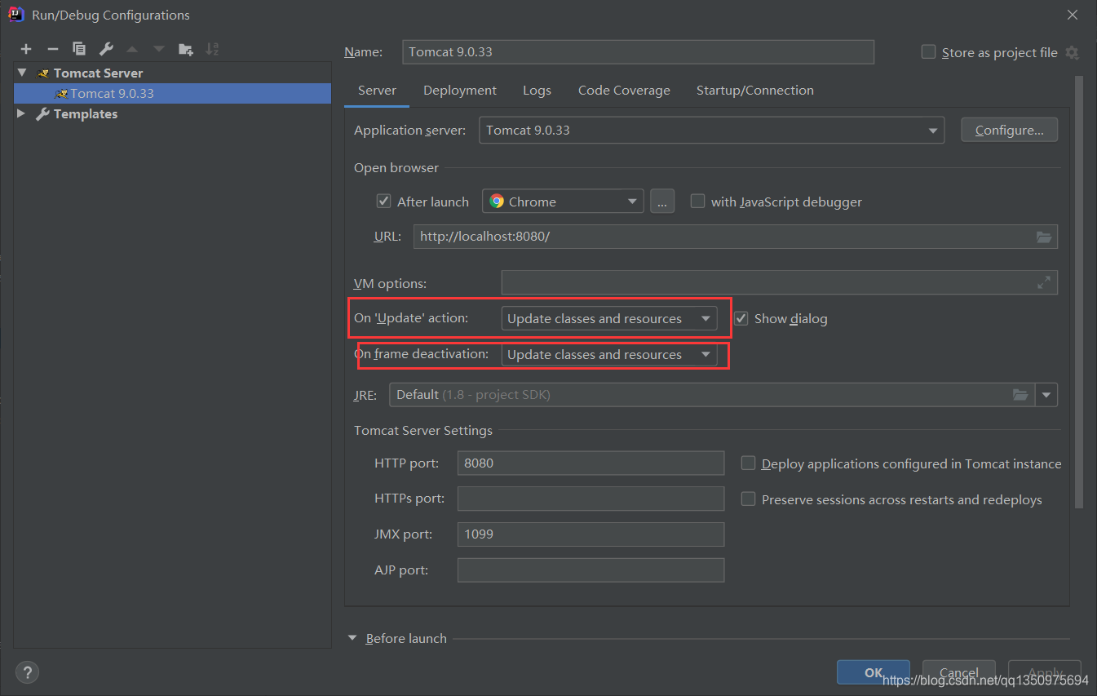Open help question mark button
This screenshot has width=1097, height=696.
27,672
